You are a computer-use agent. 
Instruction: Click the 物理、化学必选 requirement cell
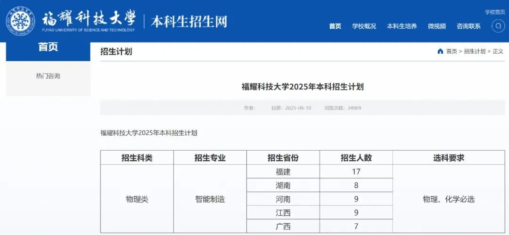coord(449,199)
